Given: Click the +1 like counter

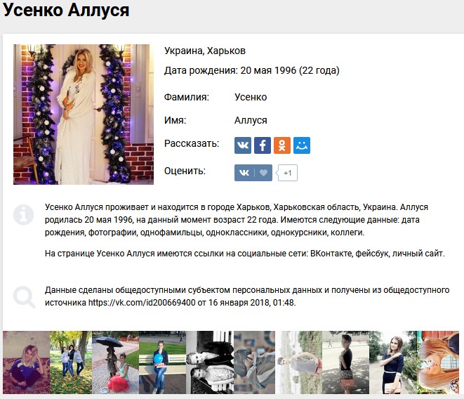Looking at the screenshot, I should coord(287,173).
